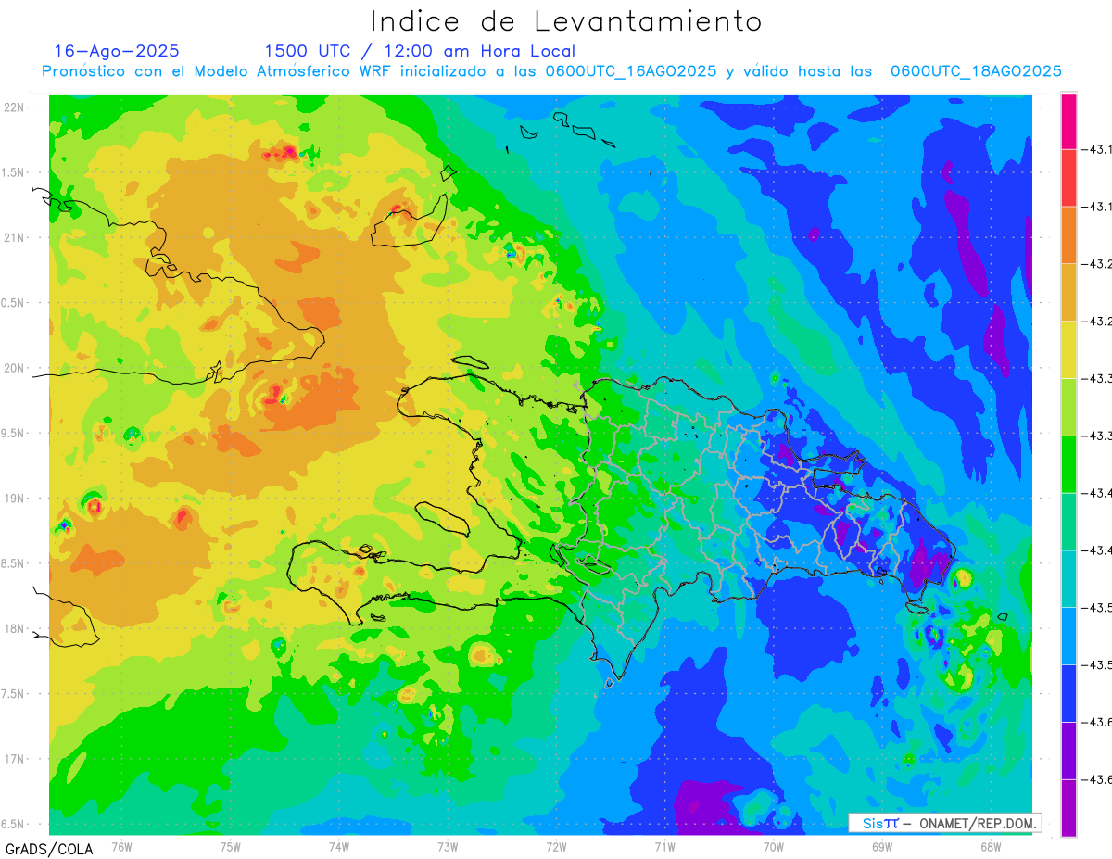Click the "6.5N" latitude label
The image size is (1112, 859).
coord(13,824)
